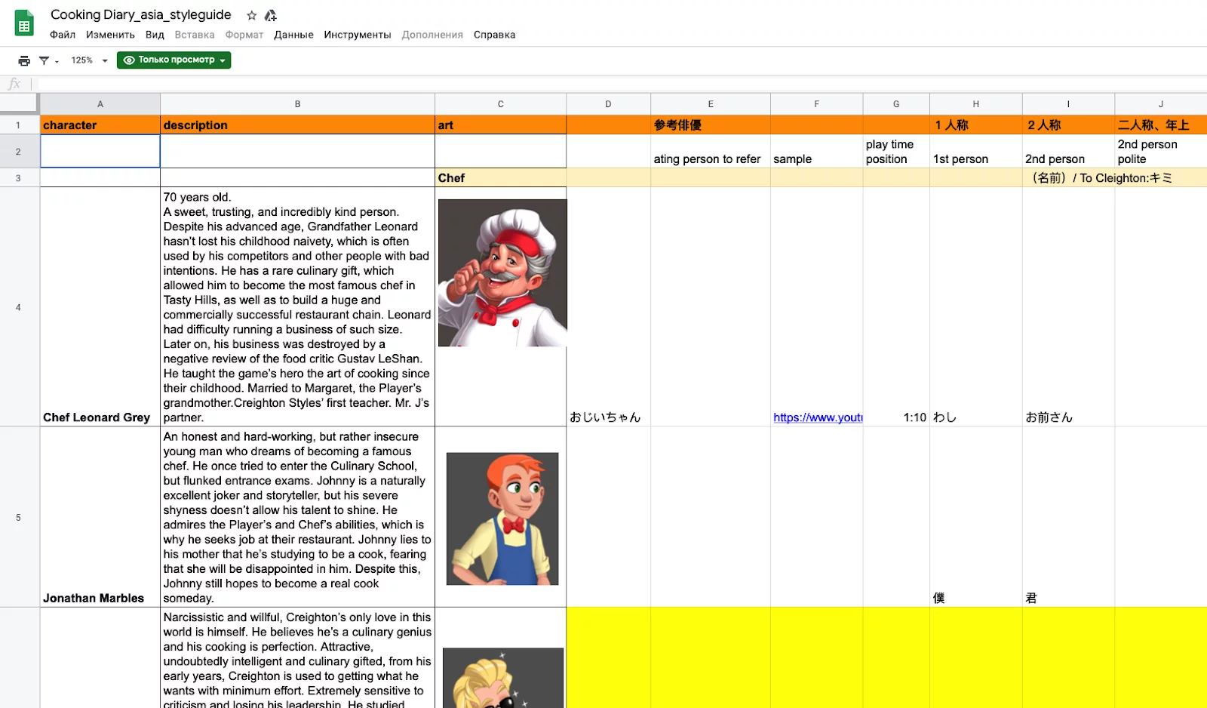The width and height of the screenshot is (1207, 708).
Task: Open the Вид menu
Action: point(155,35)
